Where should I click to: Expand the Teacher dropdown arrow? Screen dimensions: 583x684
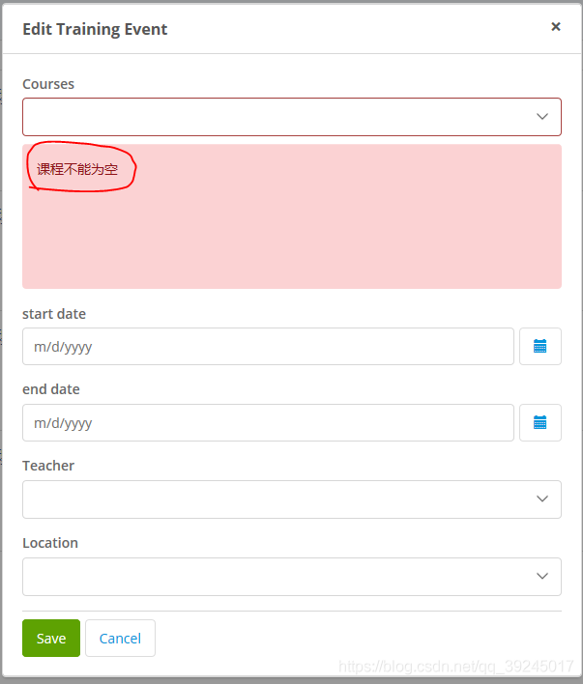click(542, 499)
